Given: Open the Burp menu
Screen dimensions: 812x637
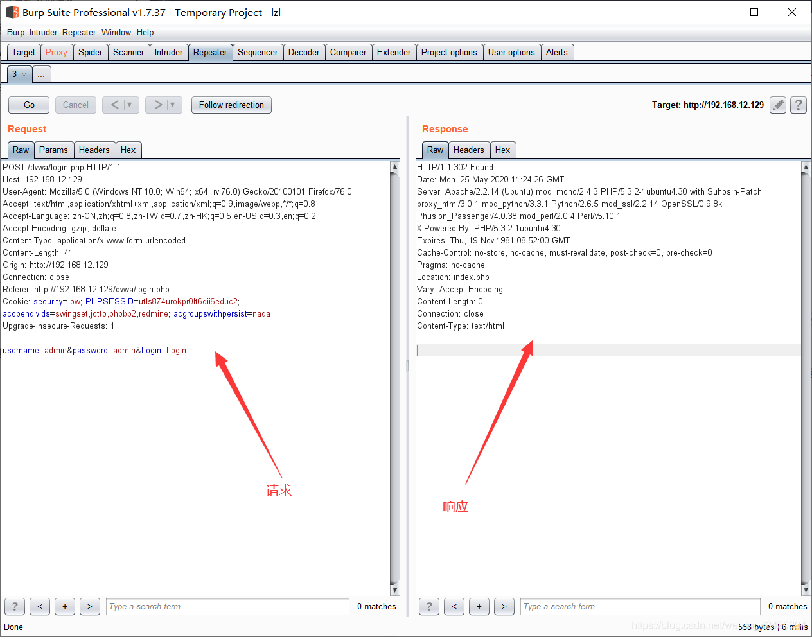Looking at the screenshot, I should pyautogui.click(x=15, y=32).
